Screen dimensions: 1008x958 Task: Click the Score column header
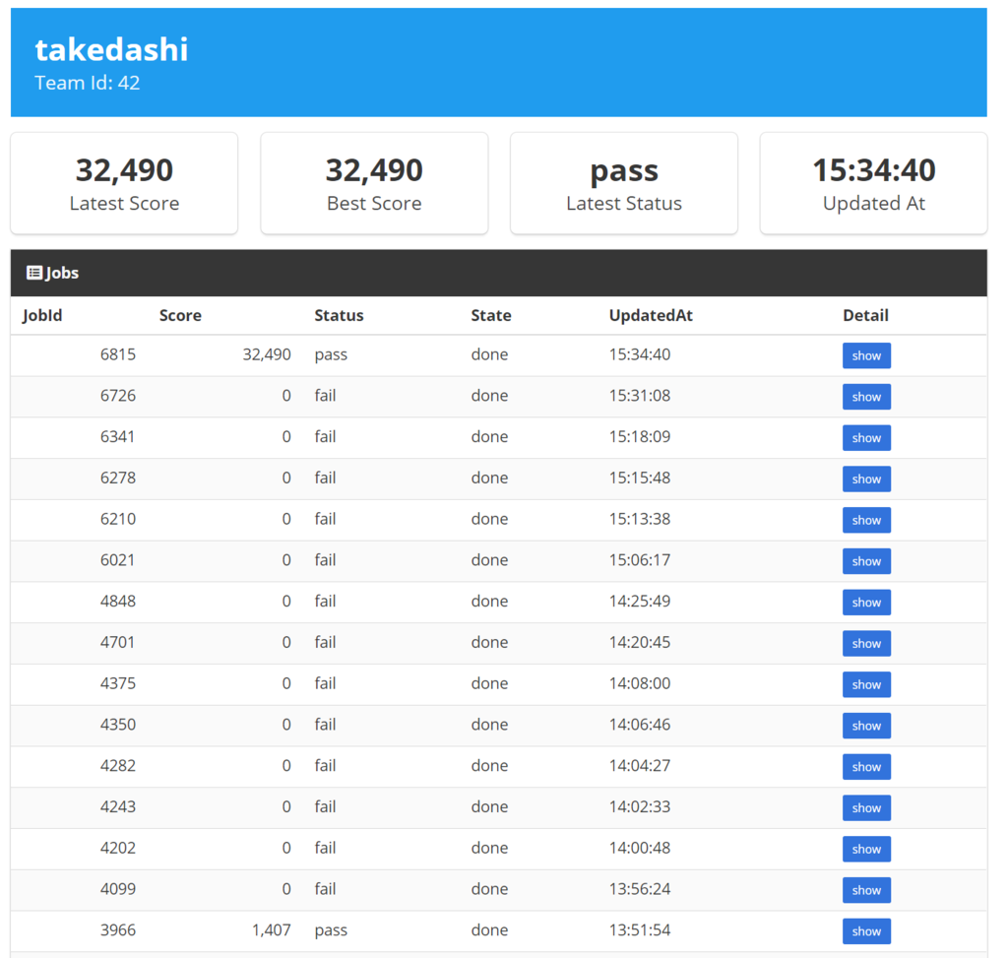pyautogui.click(x=180, y=316)
